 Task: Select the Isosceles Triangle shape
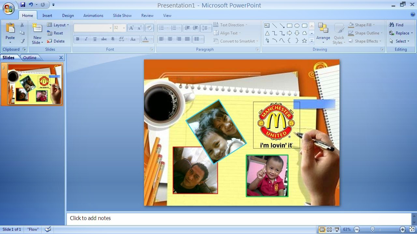(x=267, y=33)
